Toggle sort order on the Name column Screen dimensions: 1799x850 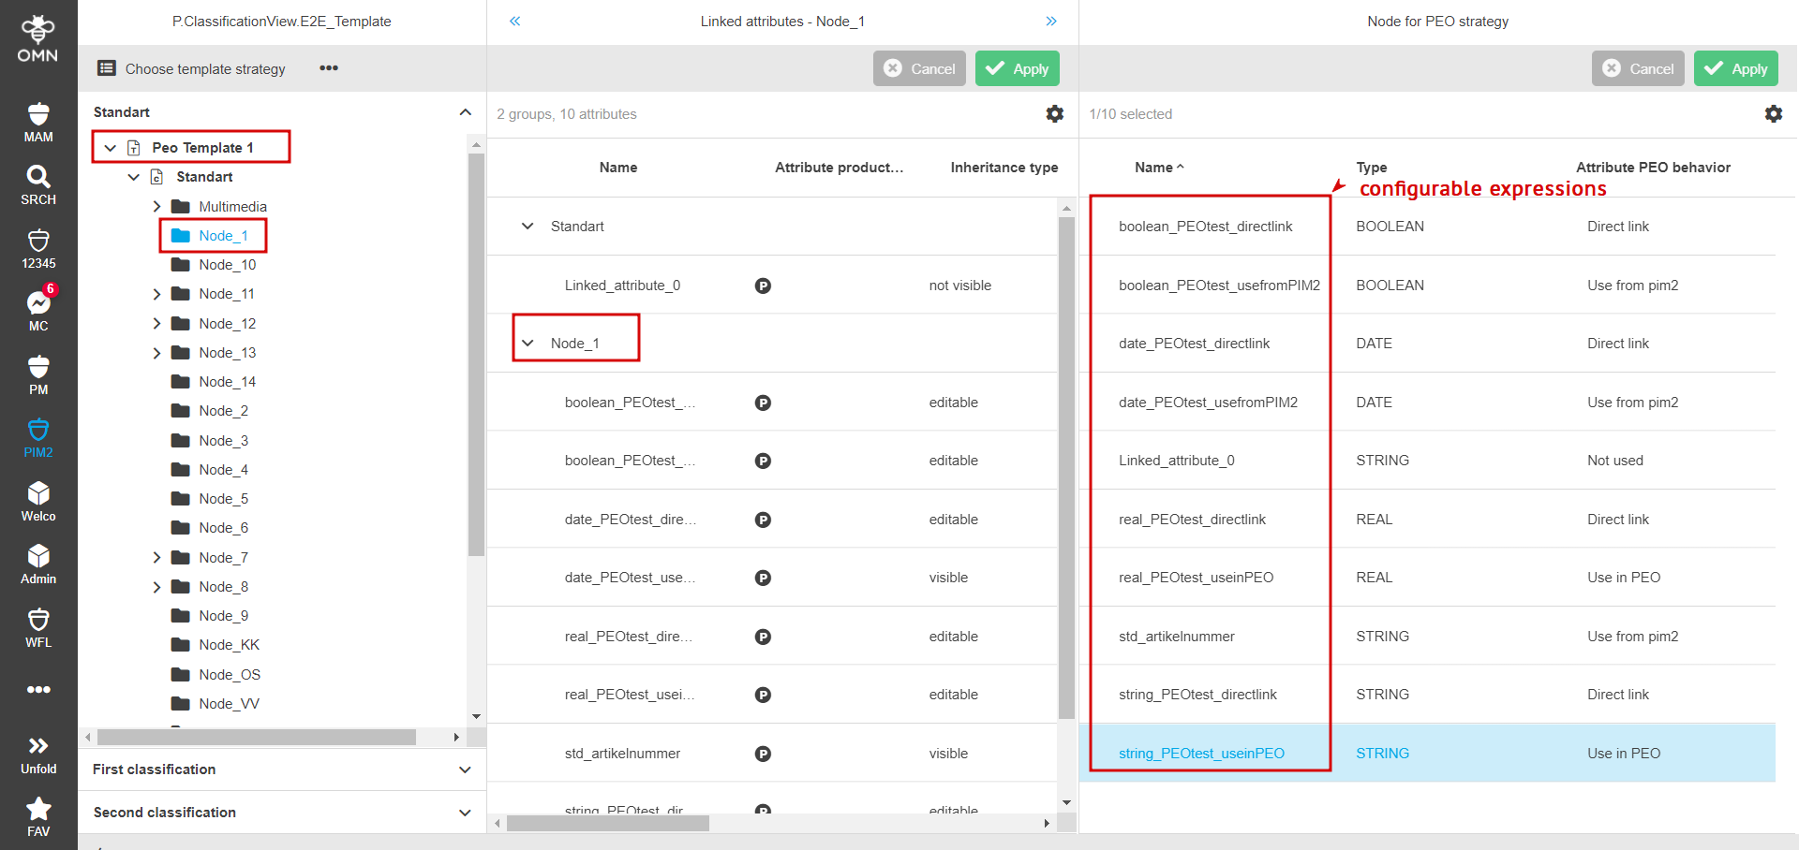pyautogui.click(x=1159, y=167)
